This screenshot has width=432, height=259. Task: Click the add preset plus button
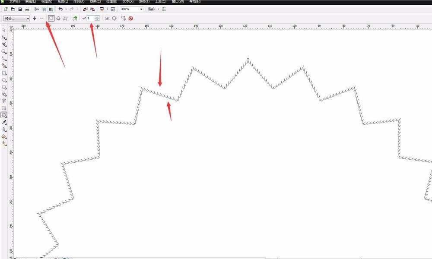click(35, 19)
